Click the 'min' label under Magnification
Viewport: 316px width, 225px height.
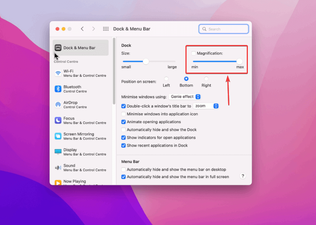195,67
